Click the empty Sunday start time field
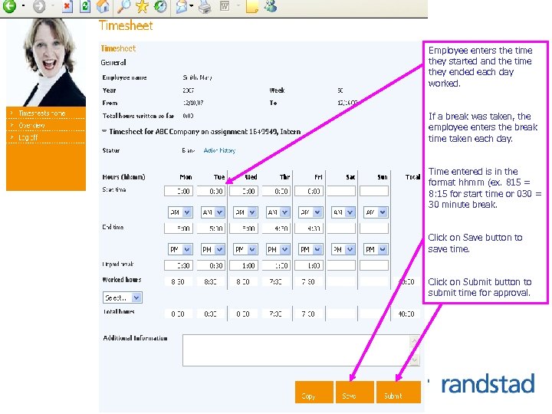Viewport: 552px width, 414px height. 374,191
